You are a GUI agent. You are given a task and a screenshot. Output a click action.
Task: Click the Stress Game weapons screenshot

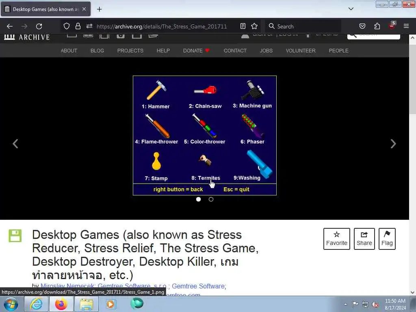[205, 136]
